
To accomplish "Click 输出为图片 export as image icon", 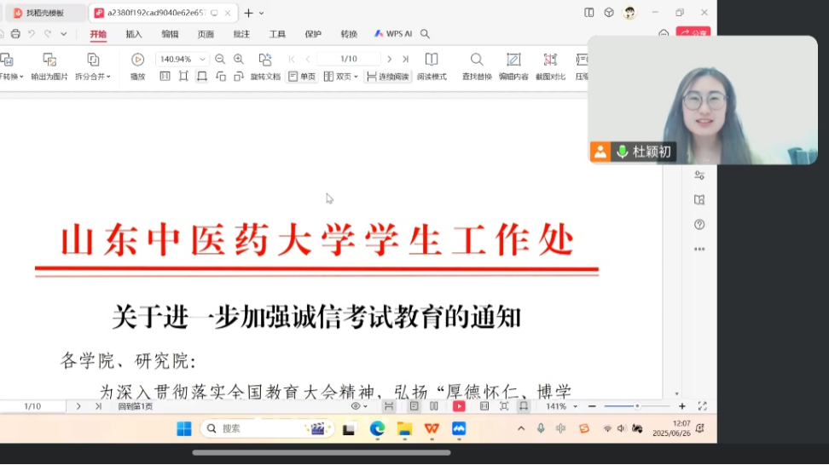I will pos(49,60).
